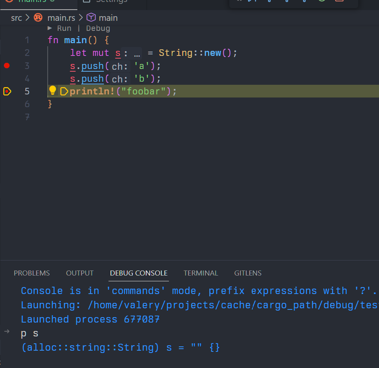Switch to the GITLENS panel tab
379x368 pixels.
(248, 273)
